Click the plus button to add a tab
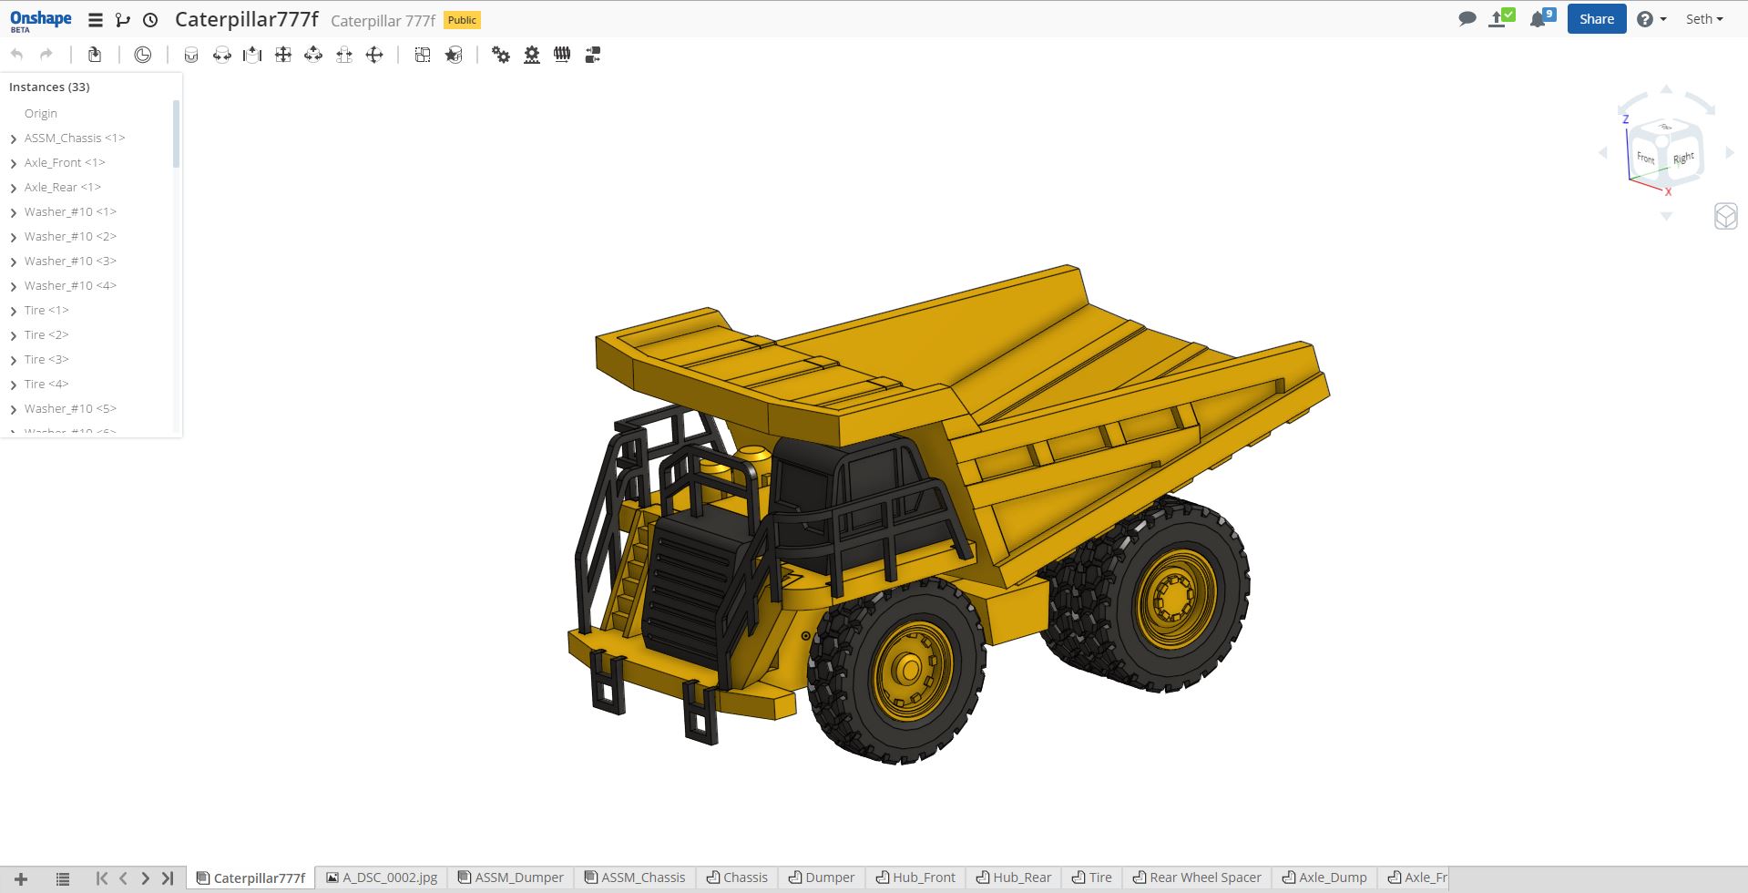1748x893 pixels. [x=21, y=878]
